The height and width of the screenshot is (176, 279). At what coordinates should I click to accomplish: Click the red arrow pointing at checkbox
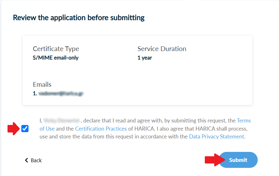[x=13, y=128]
